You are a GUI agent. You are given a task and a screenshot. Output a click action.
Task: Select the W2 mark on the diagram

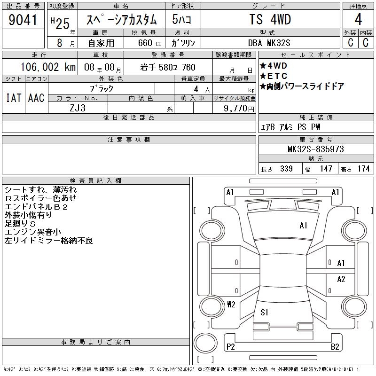231,304
